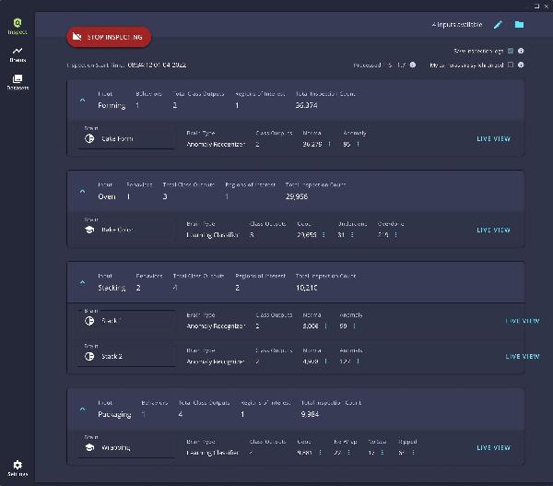Open the Datasets page in sidebar

[18, 82]
